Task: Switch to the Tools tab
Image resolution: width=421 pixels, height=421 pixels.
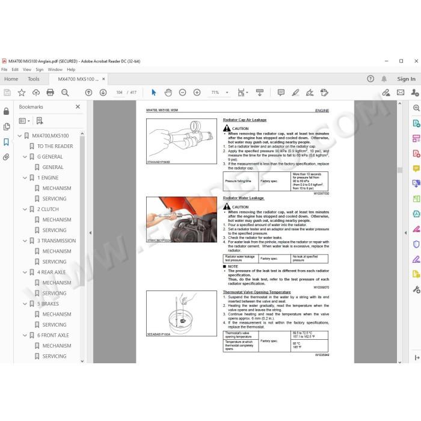Action: tap(34, 79)
